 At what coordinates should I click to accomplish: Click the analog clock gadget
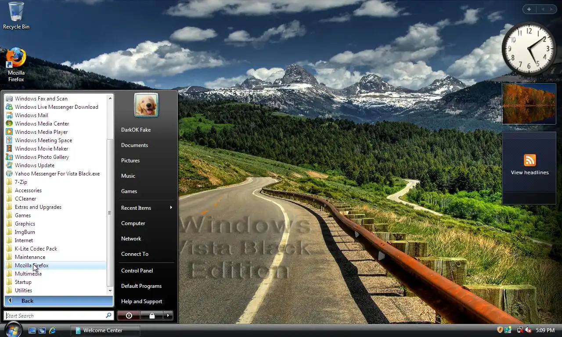click(x=529, y=48)
